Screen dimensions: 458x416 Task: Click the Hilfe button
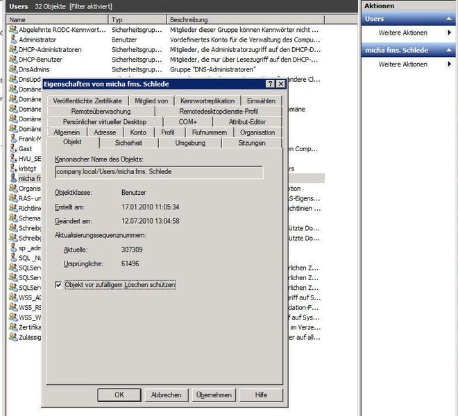261,395
